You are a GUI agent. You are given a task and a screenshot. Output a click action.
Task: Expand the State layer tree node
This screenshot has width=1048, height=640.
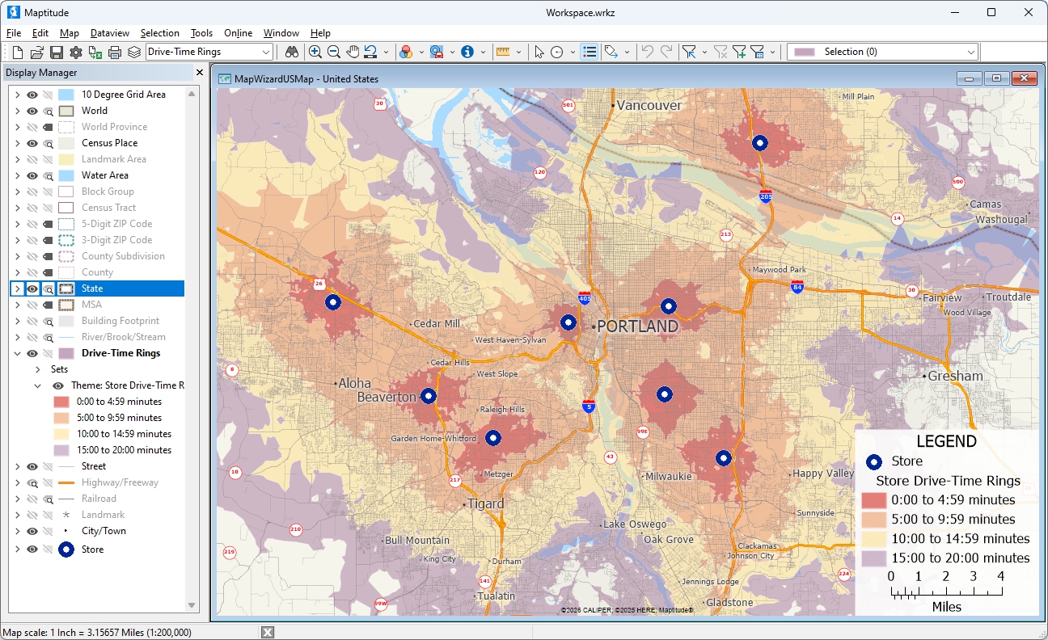(x=17, y=288)
